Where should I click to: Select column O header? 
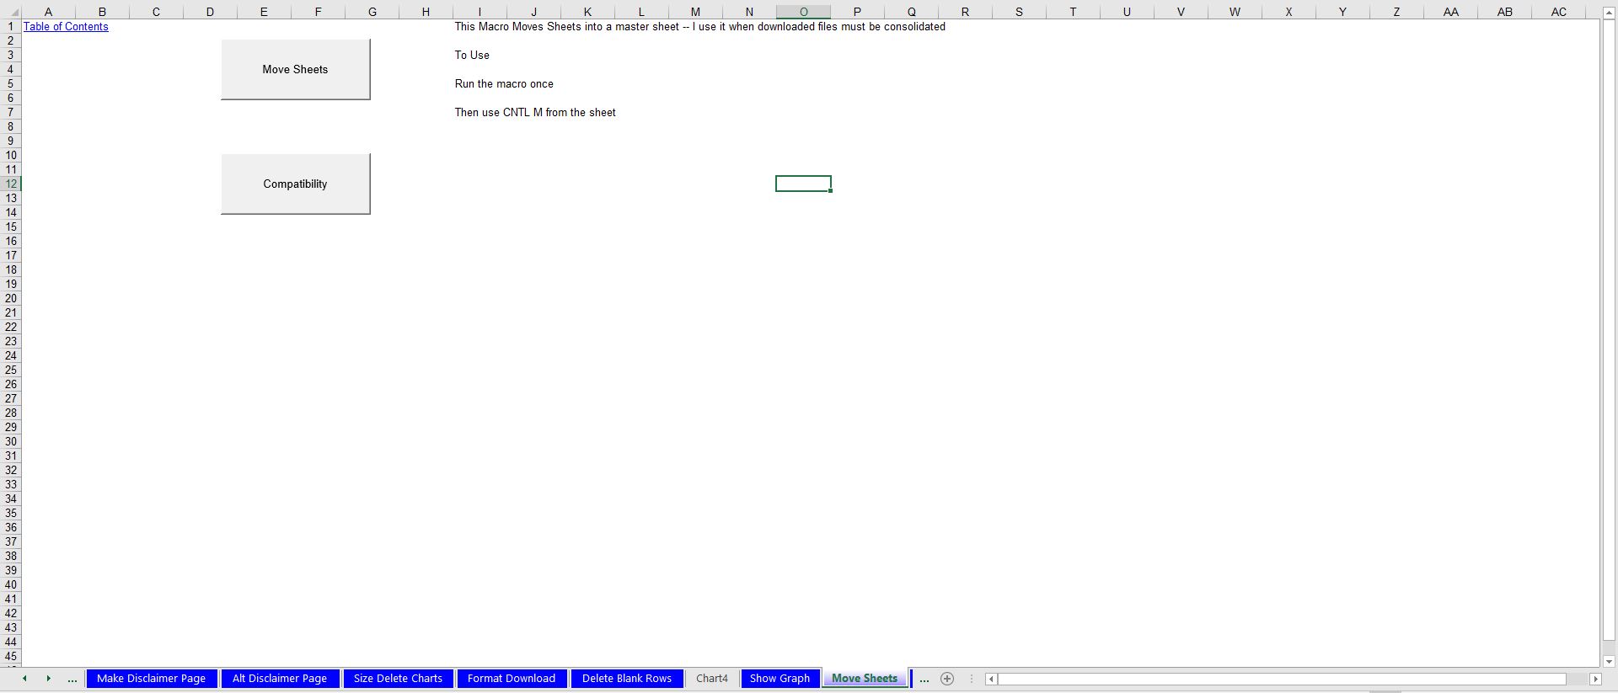[803, 12]
